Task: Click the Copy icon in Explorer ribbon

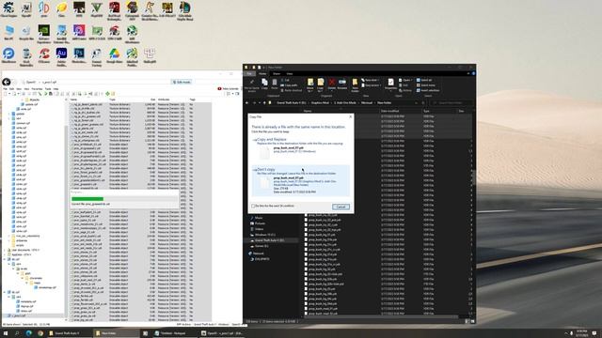Action: point(264,84)
